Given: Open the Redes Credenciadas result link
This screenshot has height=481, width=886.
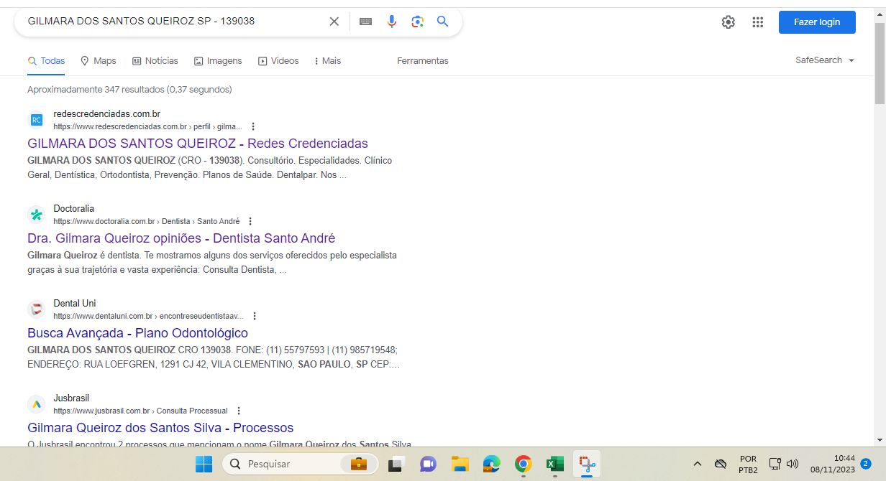Looking at the screenshot, I should pos(198,144).
